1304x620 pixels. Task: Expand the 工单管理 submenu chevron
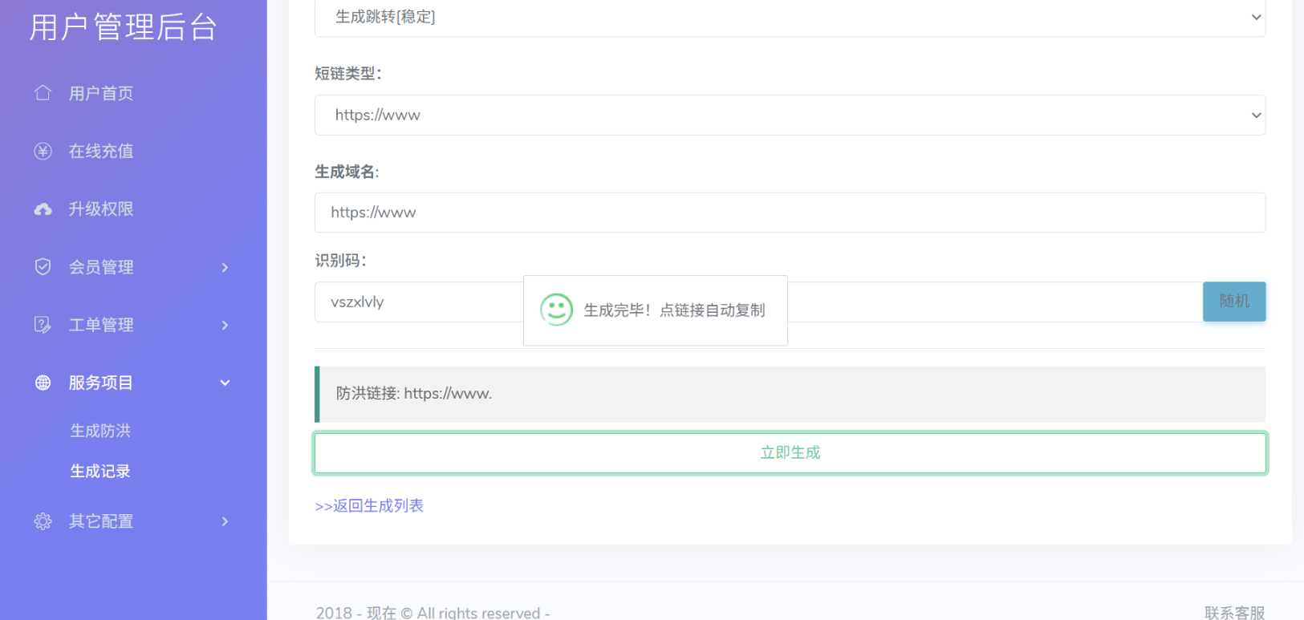coord(225,325)
